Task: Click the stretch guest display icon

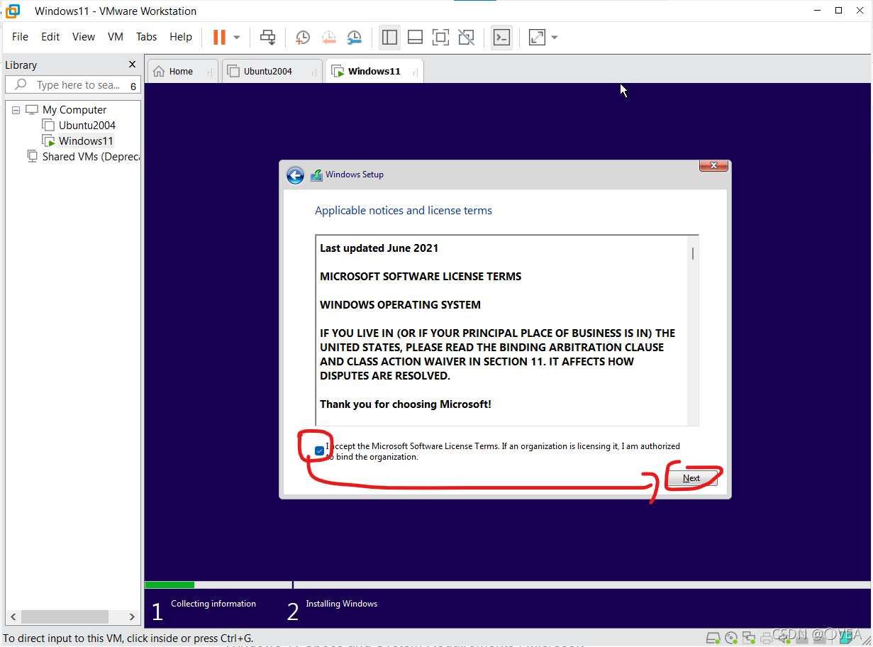Action: point(537,37)
